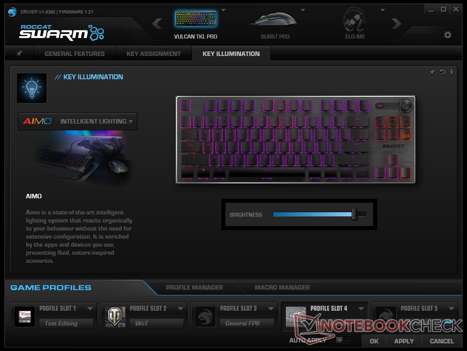Open Profile Slot 5 dropdown arrow
The image size is (467, 351).
point(451,308)
